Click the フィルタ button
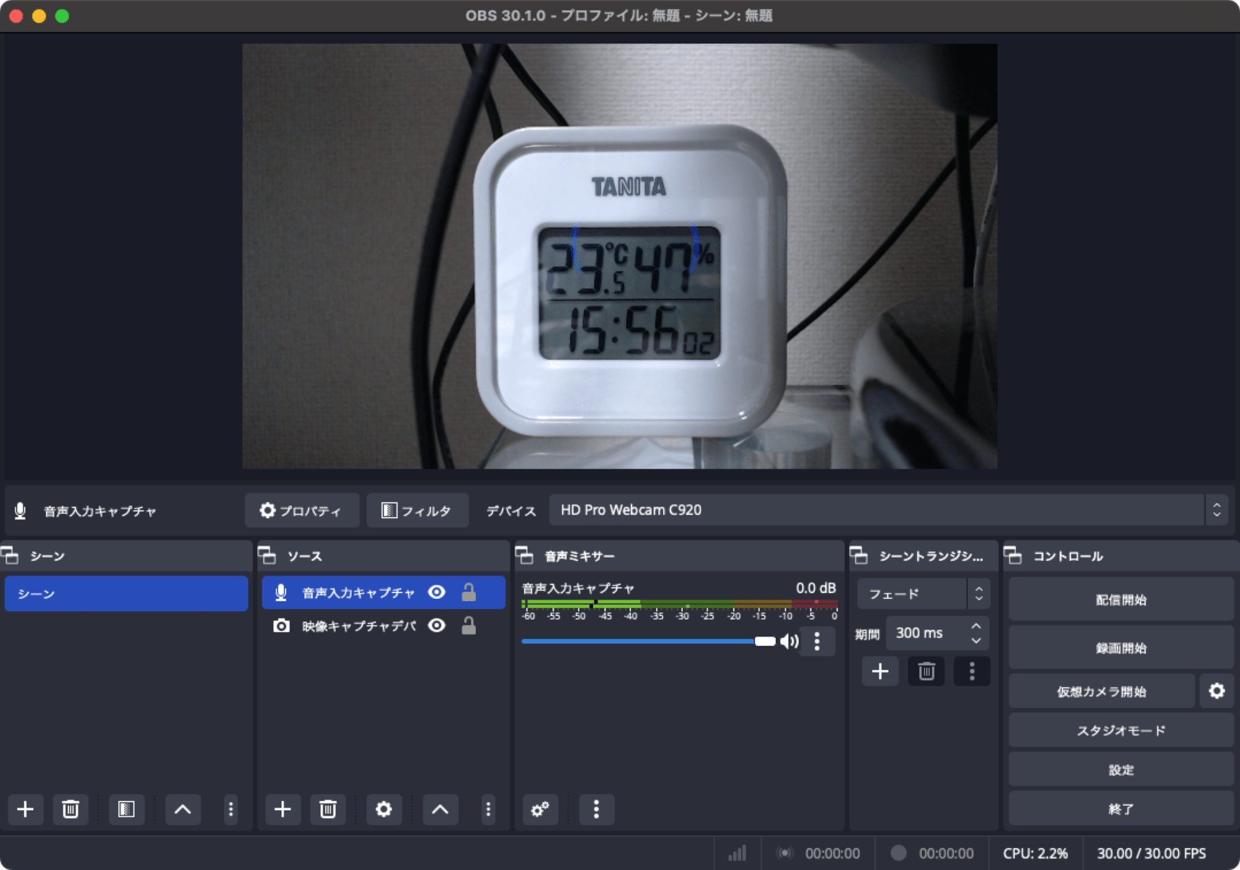The height and width of the screenshot is (870, 1240). [417, 510]
